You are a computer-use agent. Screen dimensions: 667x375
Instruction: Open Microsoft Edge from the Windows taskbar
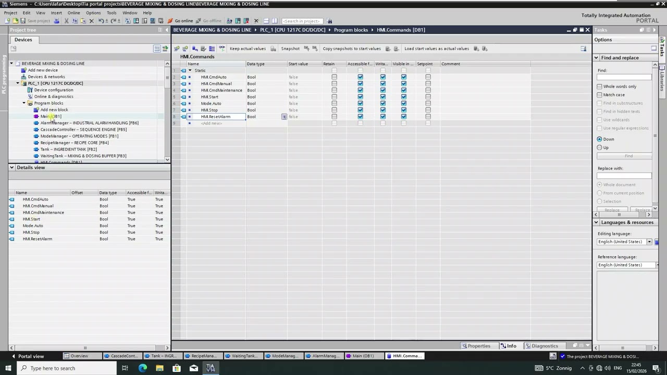pos(142,368)
